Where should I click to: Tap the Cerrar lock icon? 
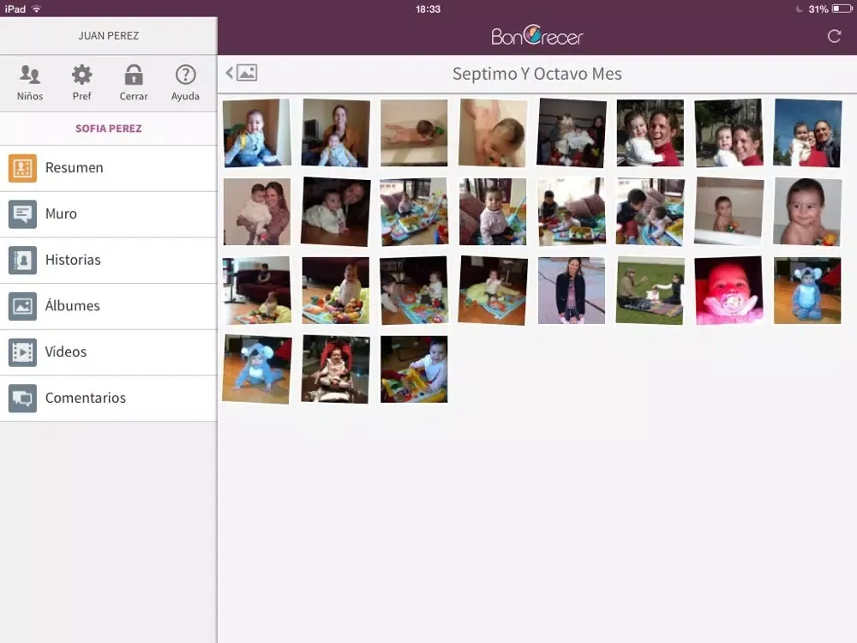(x=134, y=82)
